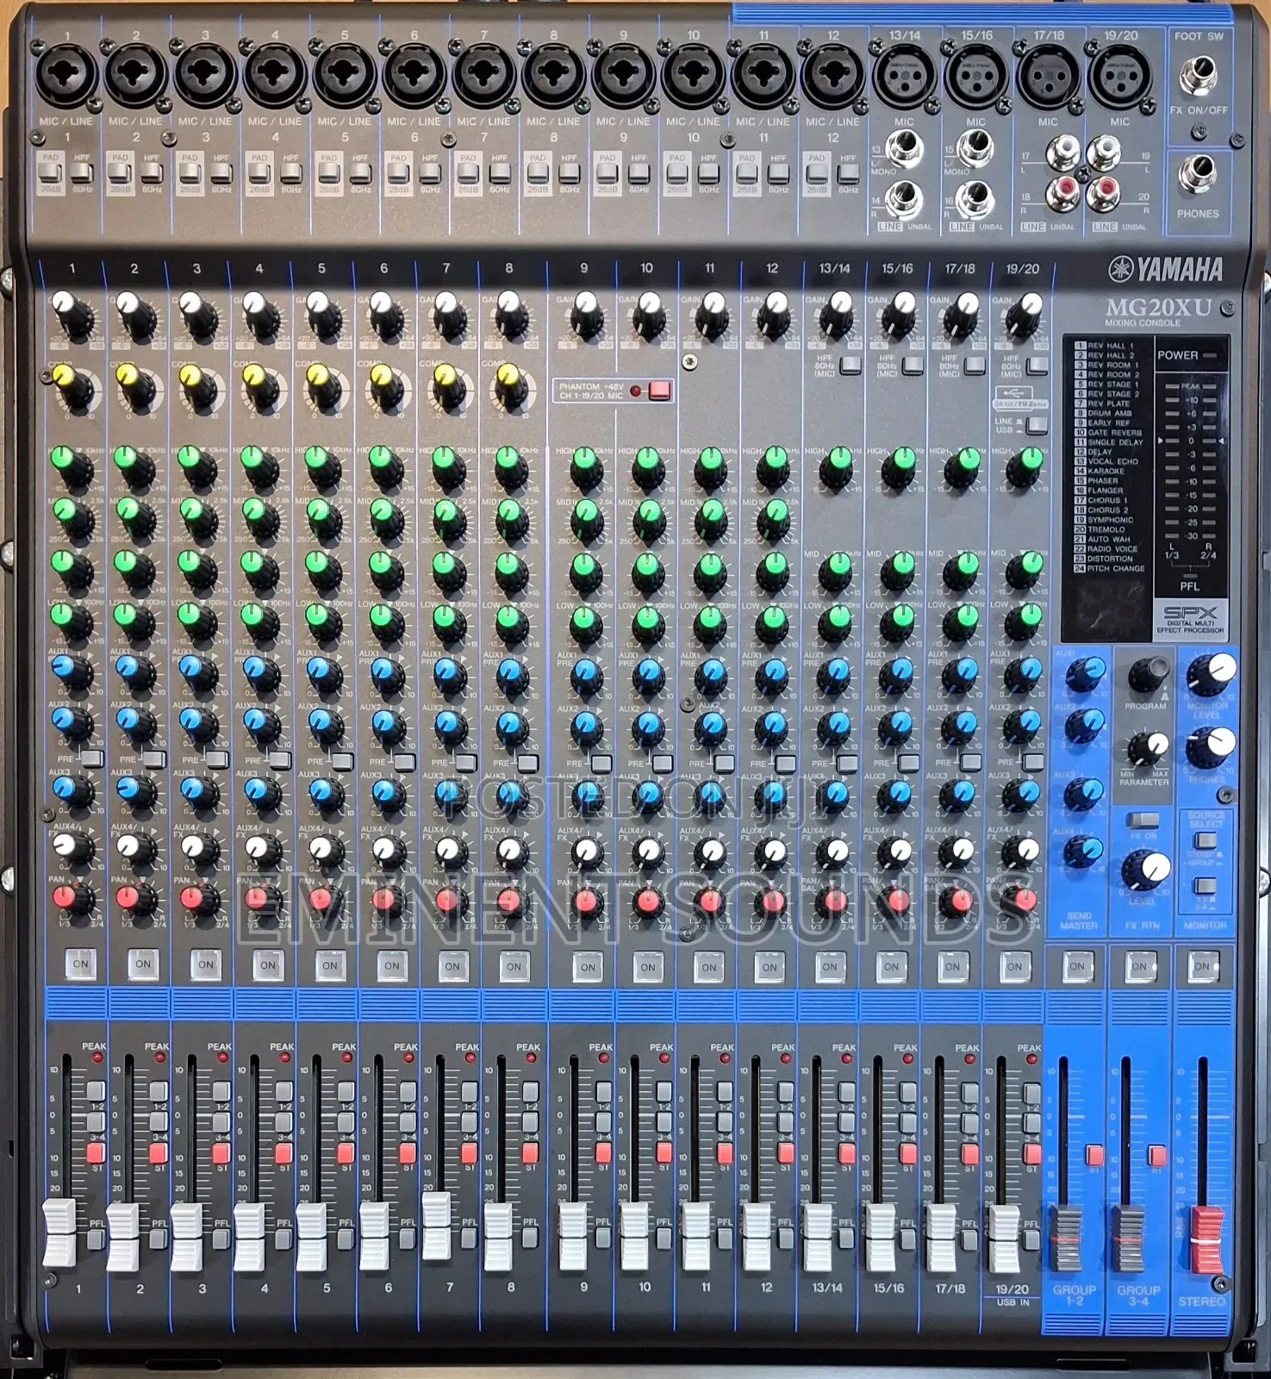Toggle the GROUP 1-2 ON button
The image size is (1271, 1379).
point(1077,967)
